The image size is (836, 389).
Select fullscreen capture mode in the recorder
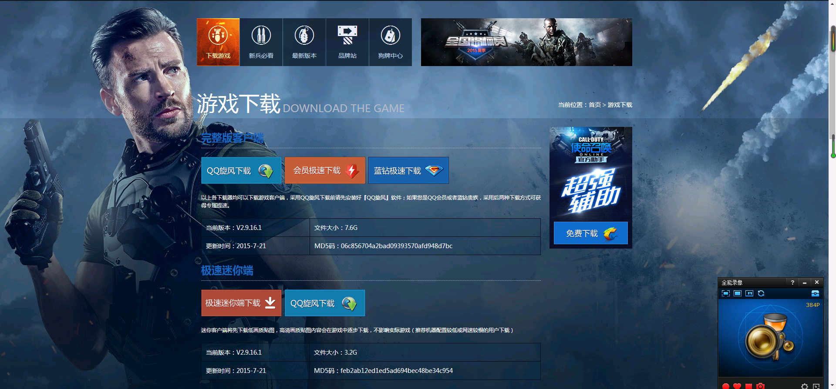(738, 293)
